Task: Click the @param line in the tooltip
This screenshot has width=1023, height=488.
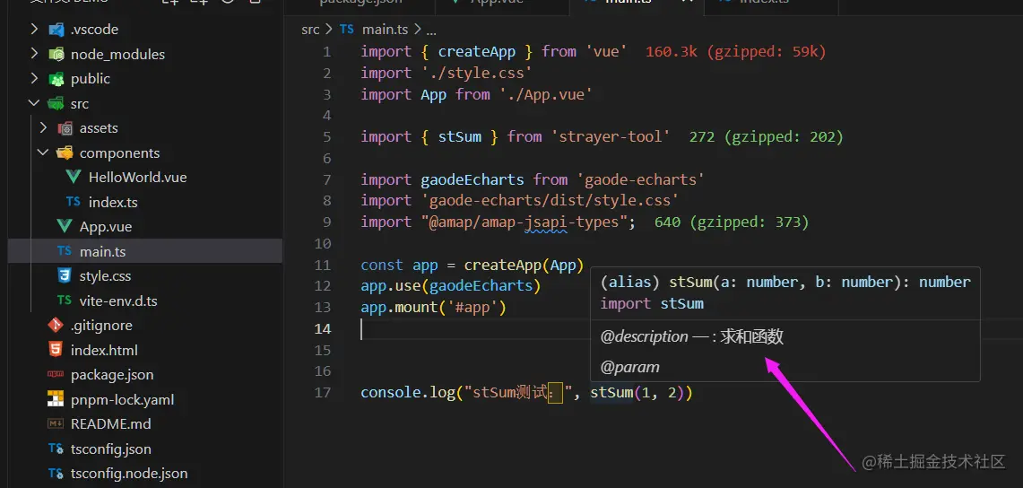Action: click(x=629, y=367)
